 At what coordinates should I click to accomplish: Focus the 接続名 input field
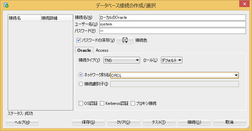click(173, 17)
